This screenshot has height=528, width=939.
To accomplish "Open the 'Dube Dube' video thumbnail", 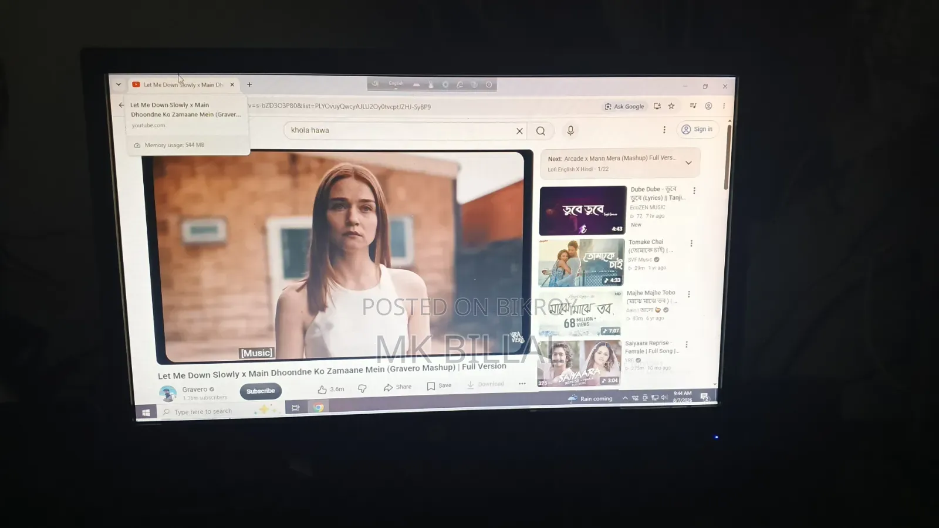I will [583, 211].
